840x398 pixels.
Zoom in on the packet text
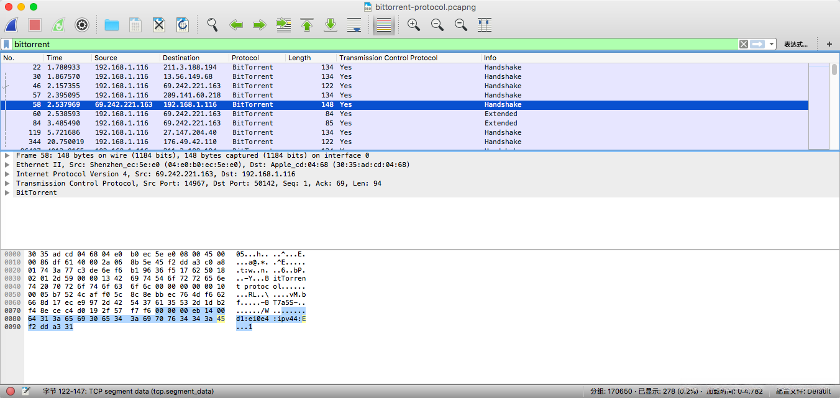[x=413, y=25]
